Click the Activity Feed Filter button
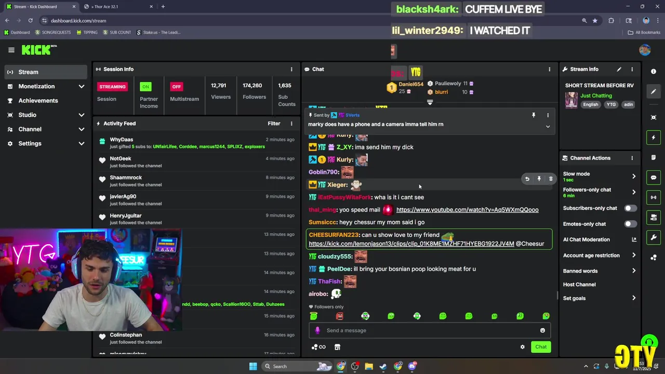The width and height of the screenshot is (665, 374). (x=274, y=124)
